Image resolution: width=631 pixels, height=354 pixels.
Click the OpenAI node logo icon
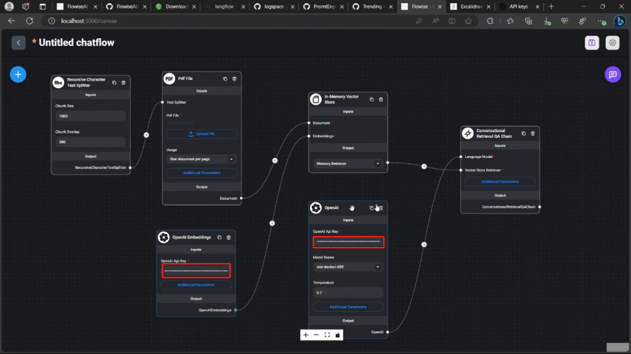316,208
